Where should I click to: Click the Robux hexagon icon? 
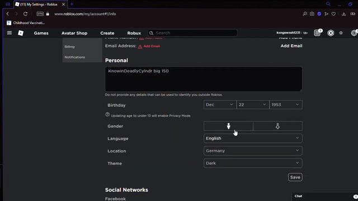(331, 33)
